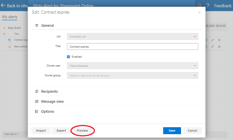233x140 pixels.
Task: Save the alert changes
Action: pos(172,131)
